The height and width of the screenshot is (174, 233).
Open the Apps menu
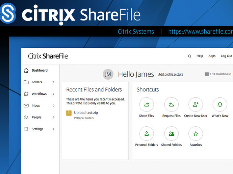(212, 56)
